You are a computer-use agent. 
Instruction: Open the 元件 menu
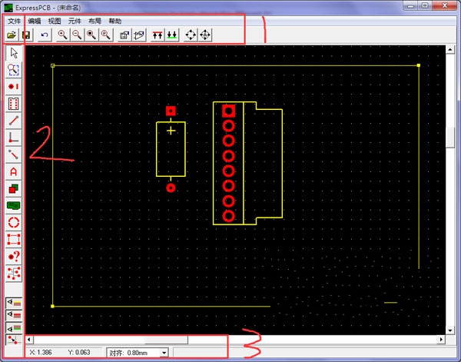(x=75, y=22)
